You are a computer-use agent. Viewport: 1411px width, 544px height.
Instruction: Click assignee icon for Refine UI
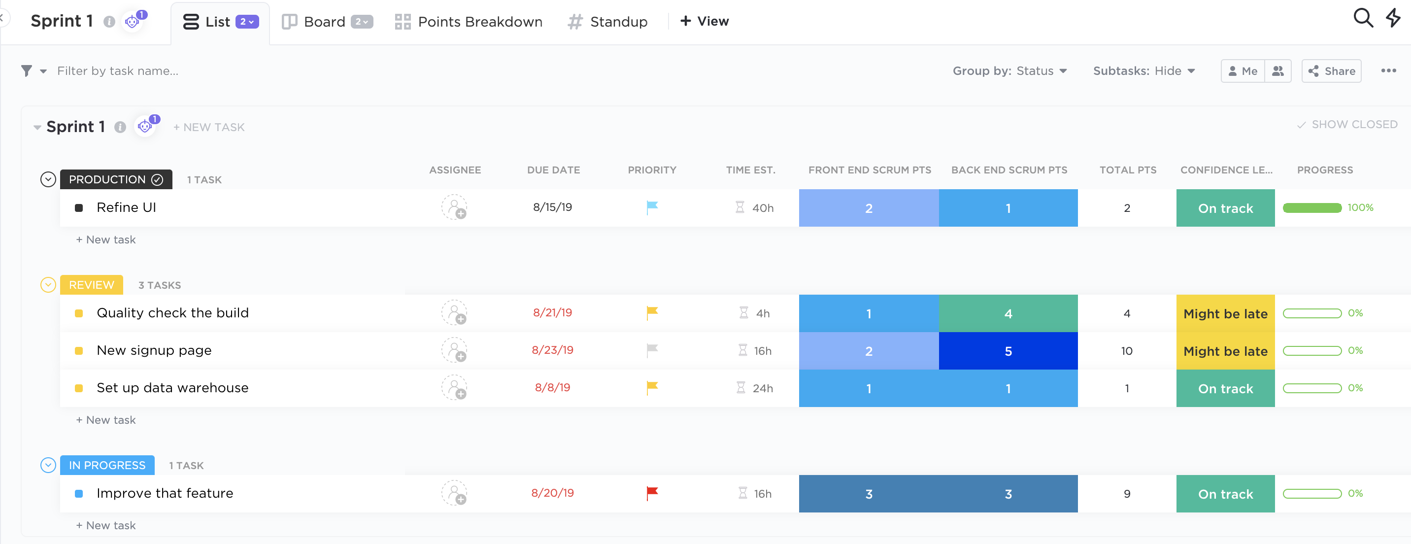pyautogui.click(x=454, y=207)
